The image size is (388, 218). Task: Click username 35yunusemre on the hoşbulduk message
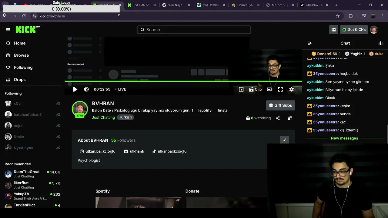click(326, 74)
